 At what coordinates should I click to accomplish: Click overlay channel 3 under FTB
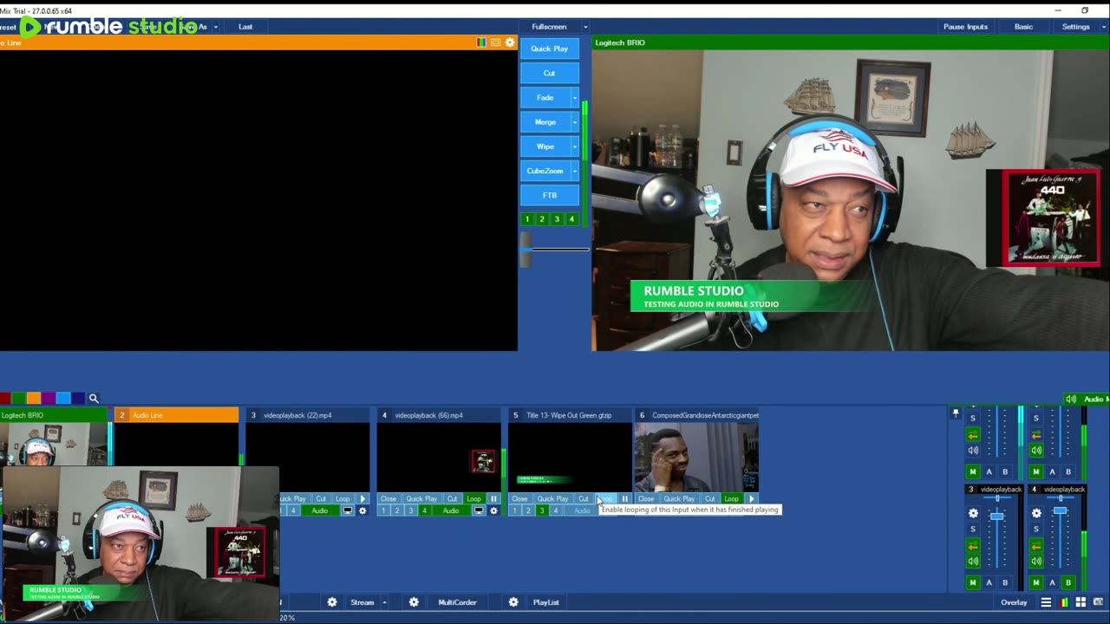(x=557, y=219)
